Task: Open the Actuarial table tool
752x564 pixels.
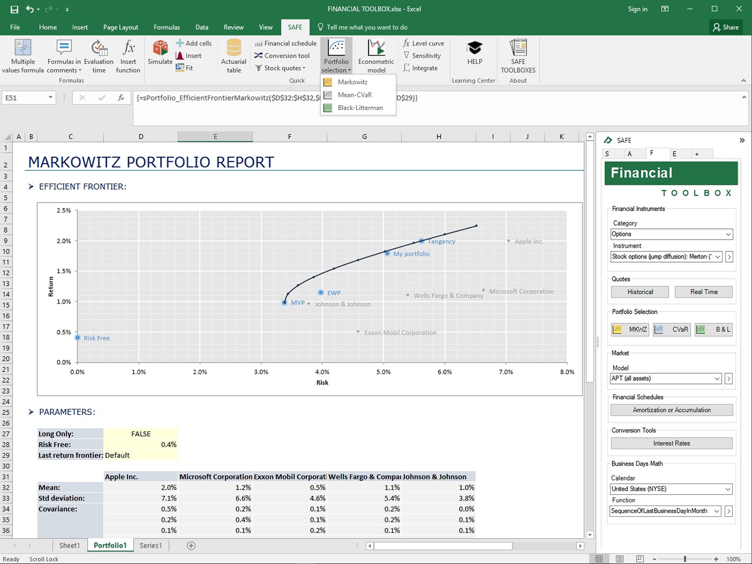Action: pyautogui.click(x=234, y=56)
